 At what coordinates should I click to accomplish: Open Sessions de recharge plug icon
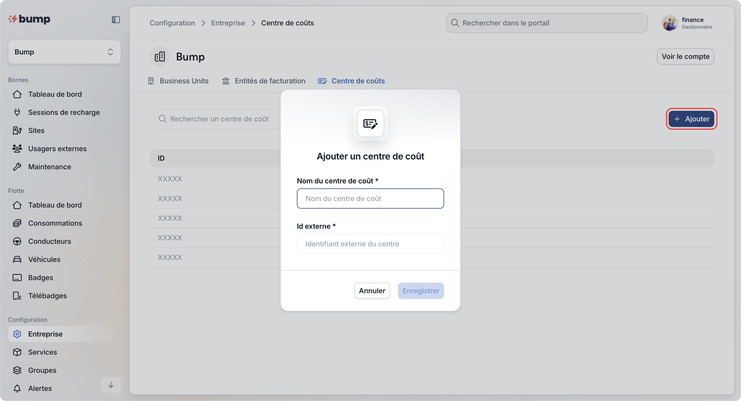click(17, 112)
